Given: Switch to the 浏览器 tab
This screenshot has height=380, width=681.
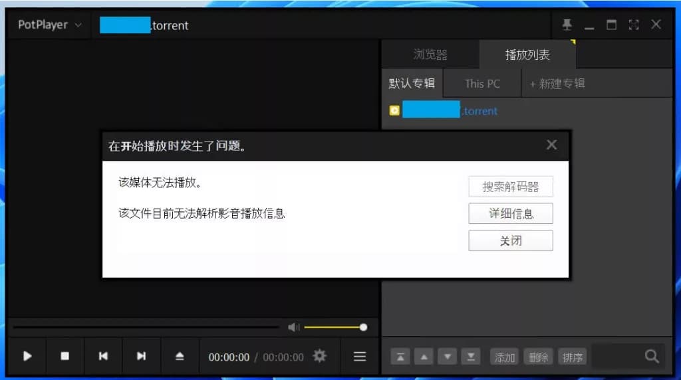Looking at the screenshot, I should click(x=430, y=54).
